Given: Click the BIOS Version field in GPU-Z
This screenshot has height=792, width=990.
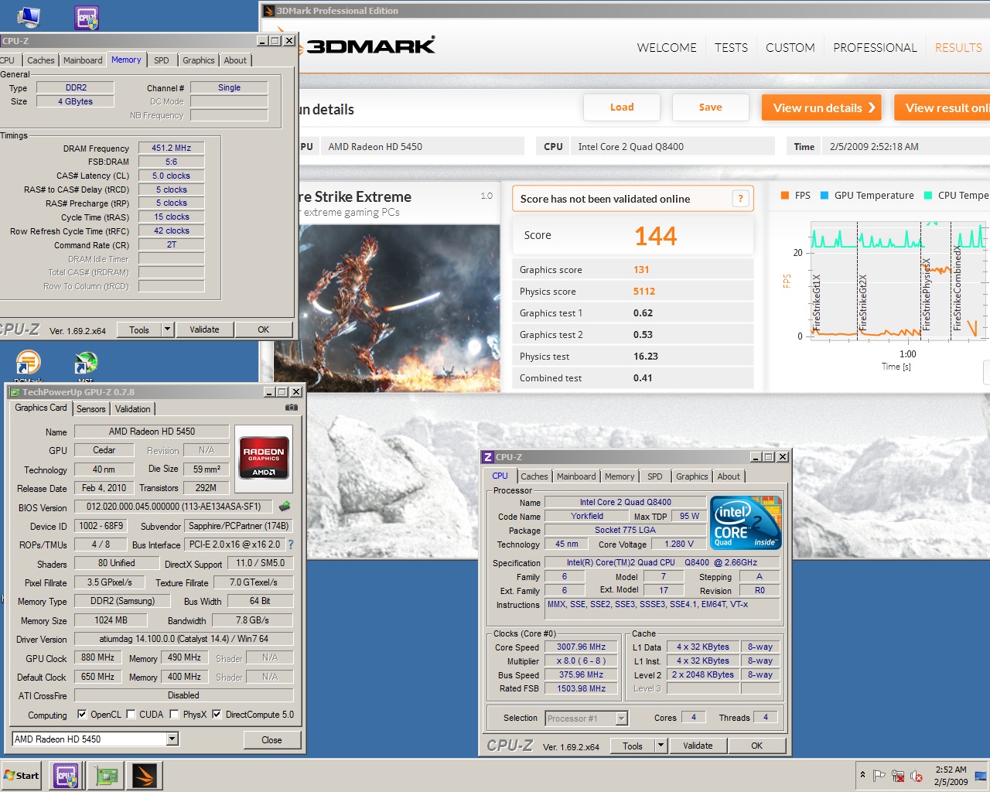Looking at the screenshot, I should coord(175,507).
